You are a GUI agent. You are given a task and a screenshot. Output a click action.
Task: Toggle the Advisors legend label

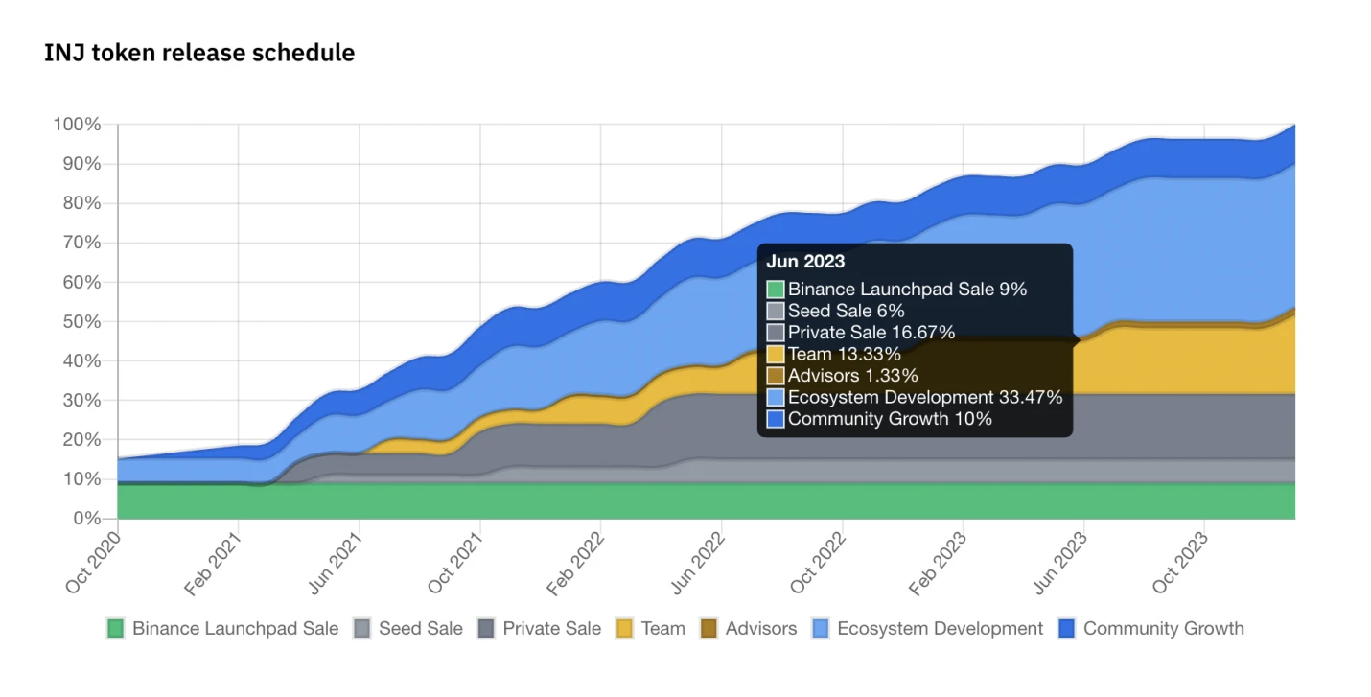pos(761,629)
